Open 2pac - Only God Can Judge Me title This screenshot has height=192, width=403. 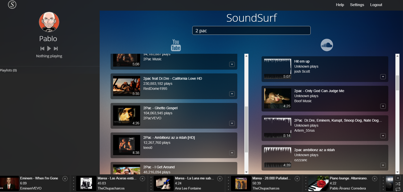319,91
